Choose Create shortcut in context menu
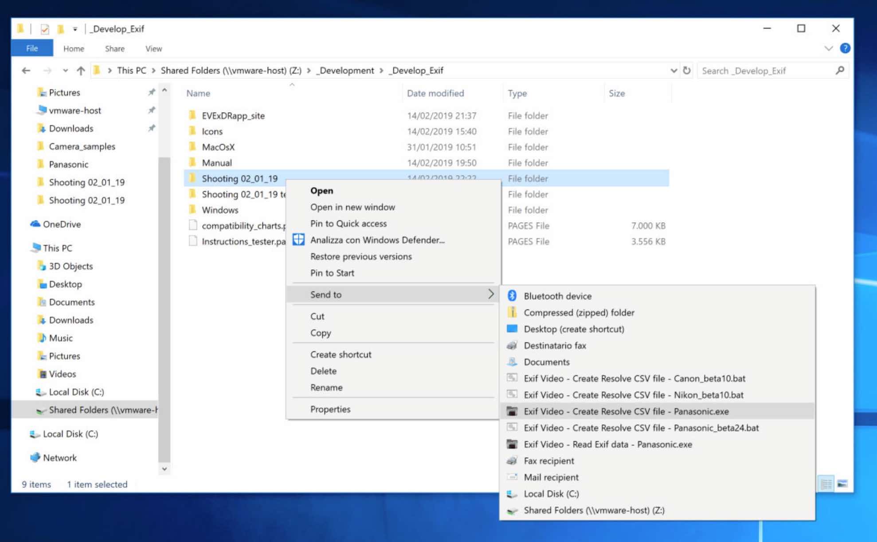 pyautogui.click(x=341, y=354)
